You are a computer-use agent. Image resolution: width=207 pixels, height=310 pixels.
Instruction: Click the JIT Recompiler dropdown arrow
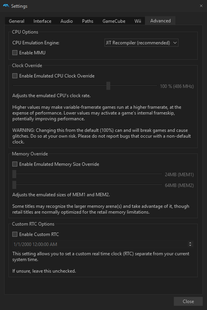click(175, 43)
